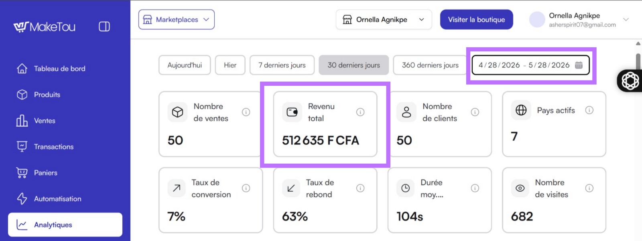
Task: Click the eye icon on Nombre de visites
Action: click(520, 188)
